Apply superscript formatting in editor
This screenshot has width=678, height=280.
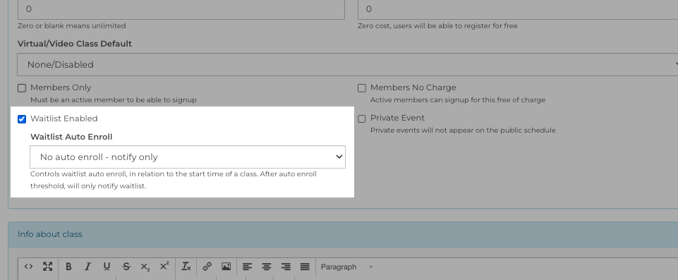164,267
